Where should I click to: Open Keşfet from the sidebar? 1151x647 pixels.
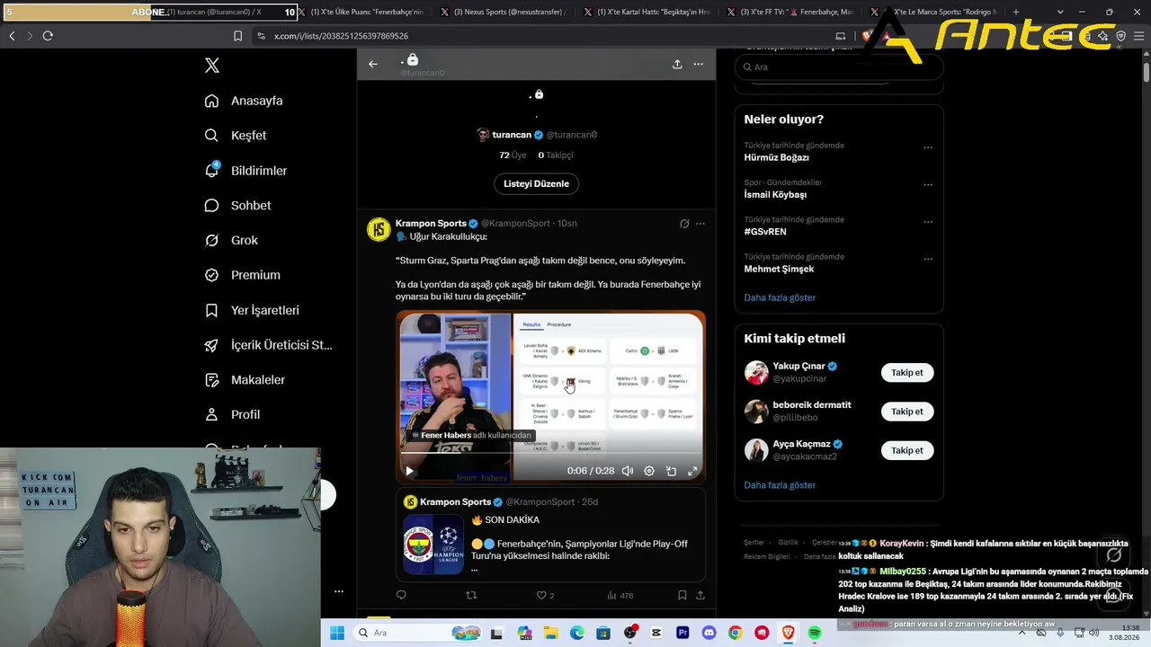coord(236,136)
